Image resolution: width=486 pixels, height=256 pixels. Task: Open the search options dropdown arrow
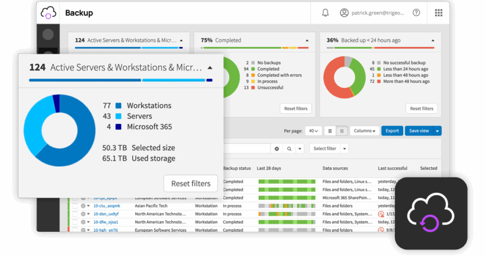click(x=300, y=149)
